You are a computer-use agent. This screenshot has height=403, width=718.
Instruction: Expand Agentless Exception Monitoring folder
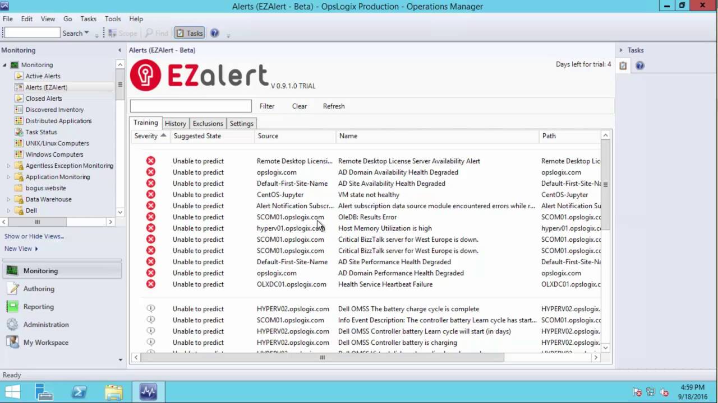(x=8, y=166)
